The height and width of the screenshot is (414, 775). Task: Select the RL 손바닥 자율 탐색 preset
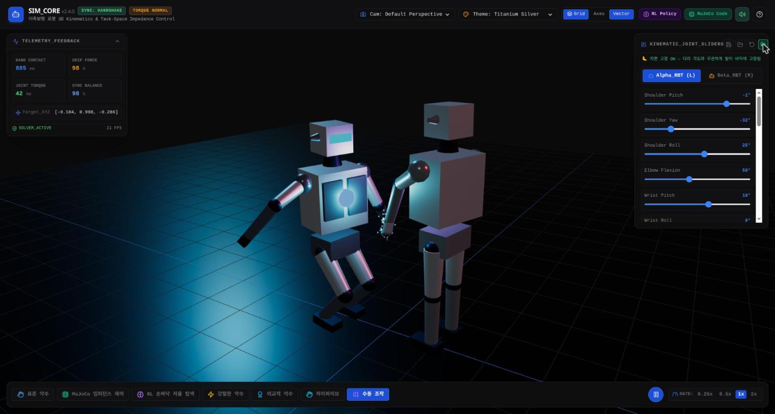[165, 394]
